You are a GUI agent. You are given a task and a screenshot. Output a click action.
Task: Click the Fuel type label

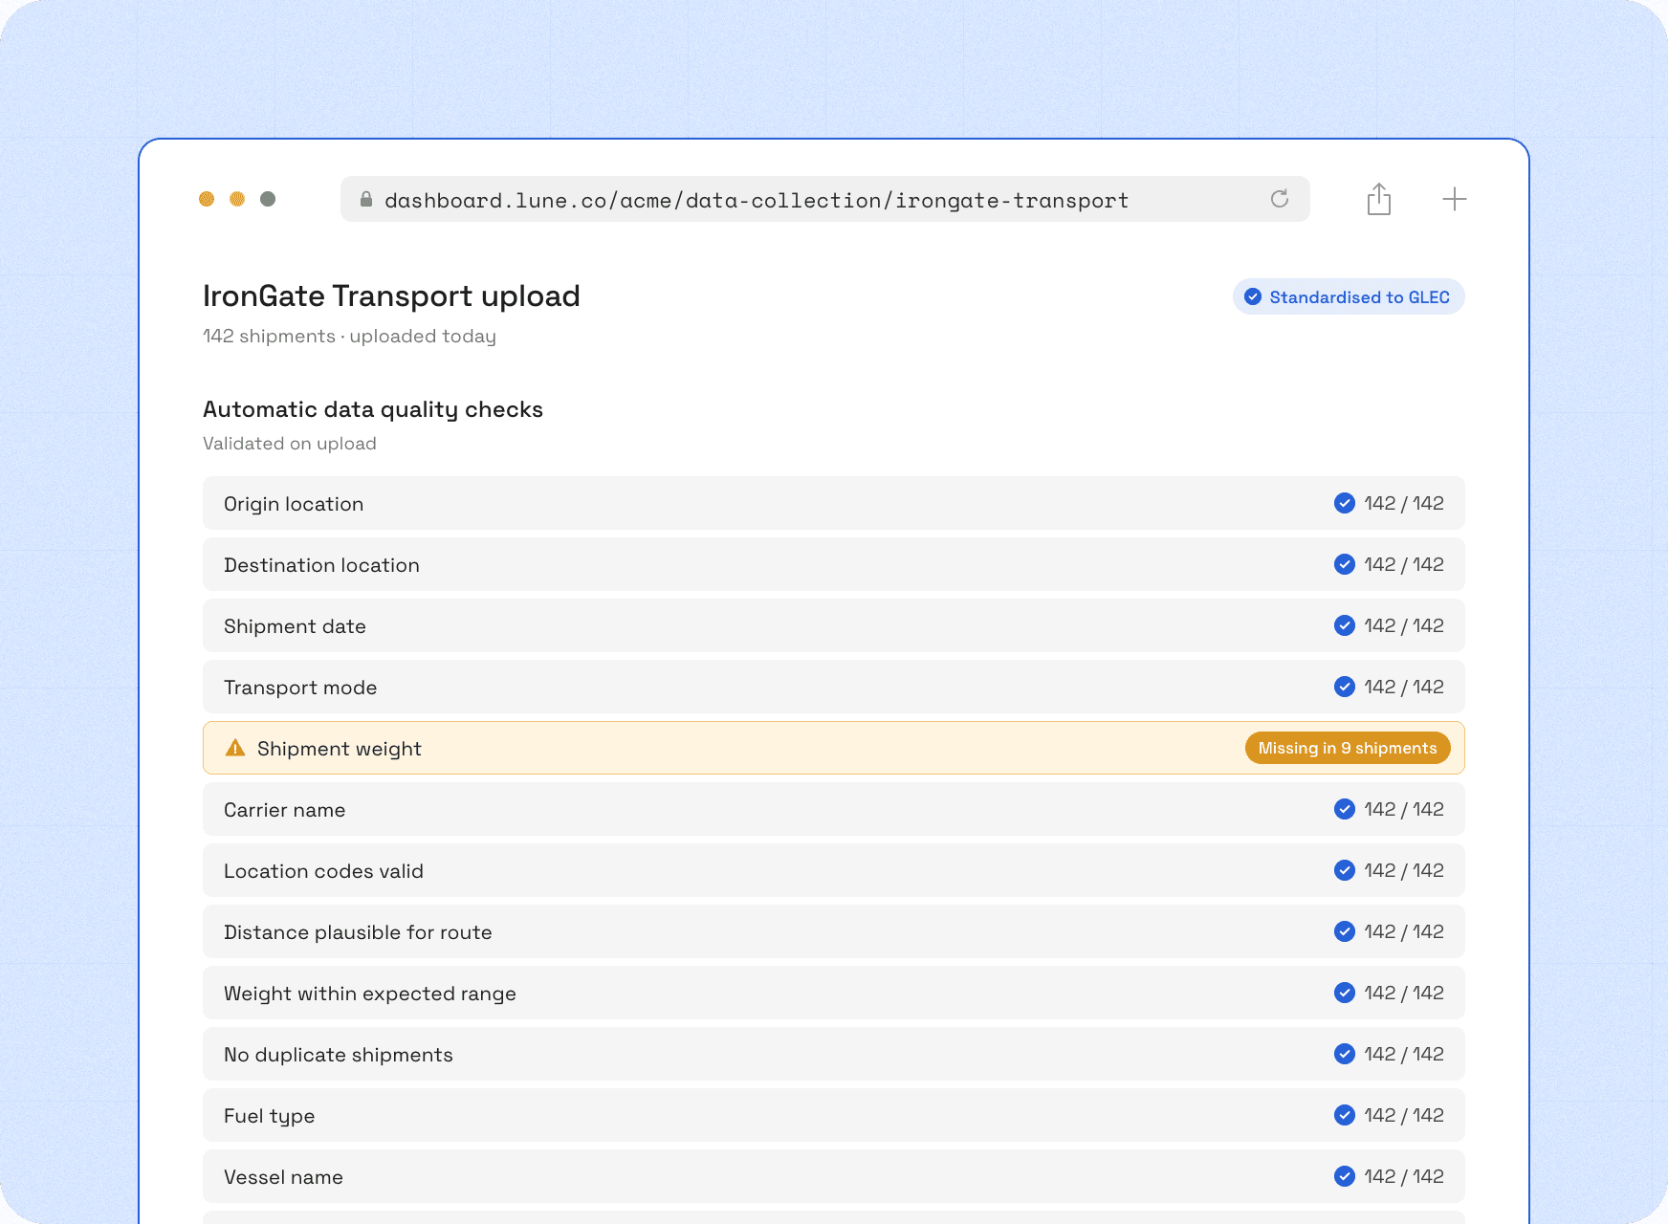click(270, 1116)
